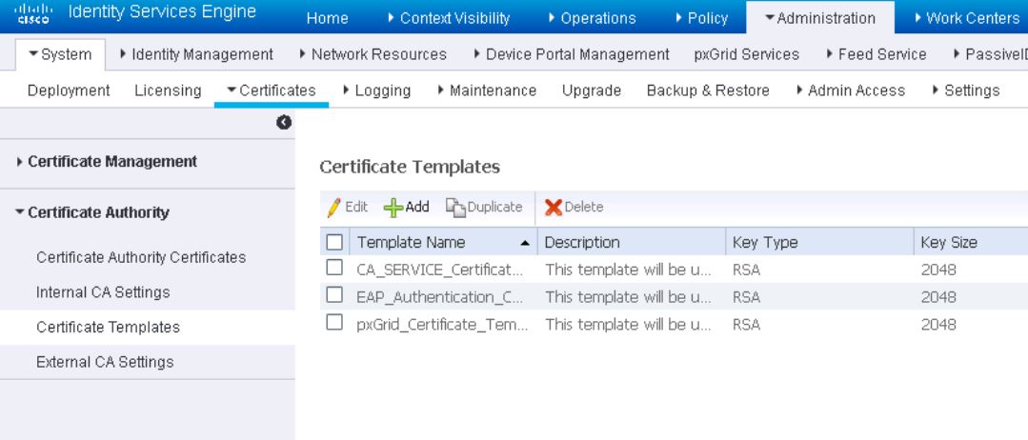Screen dimensions: 1028x440
Task: Open Internal CA Settings page
Action: [x=103, y=292]
